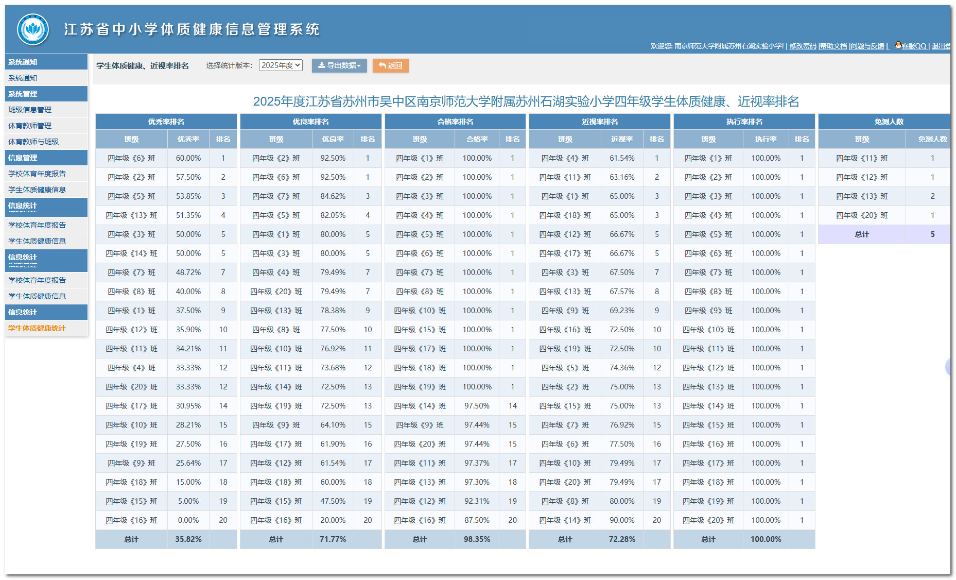Click the system logo emblem in header
956x580 pixels.
tap(33, 29)
